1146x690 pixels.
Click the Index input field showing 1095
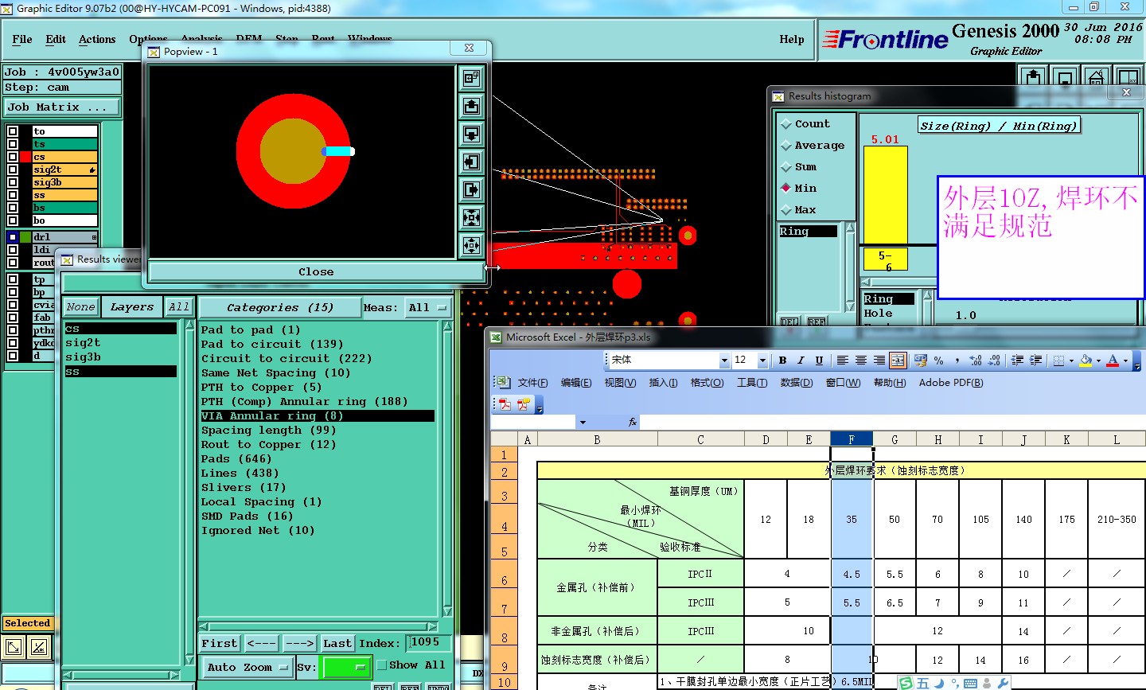coord(429,642)
